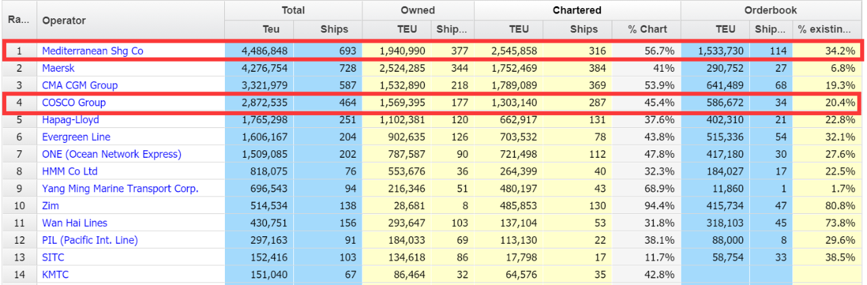This screenshot has width=867, height=285.
Task: Select orderbook TEU cell 417,180
Action: point(715,154)
